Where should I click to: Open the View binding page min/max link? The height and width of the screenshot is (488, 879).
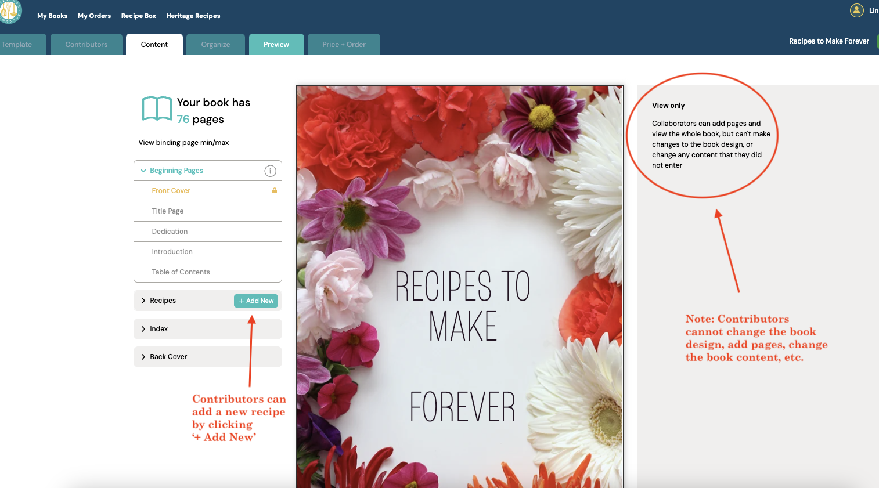(183, 142)
